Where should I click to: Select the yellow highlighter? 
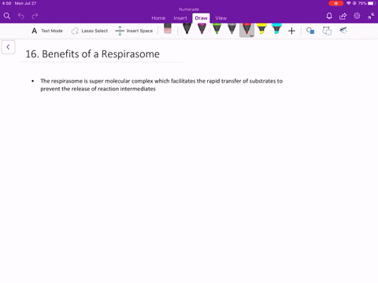point(261,28)
